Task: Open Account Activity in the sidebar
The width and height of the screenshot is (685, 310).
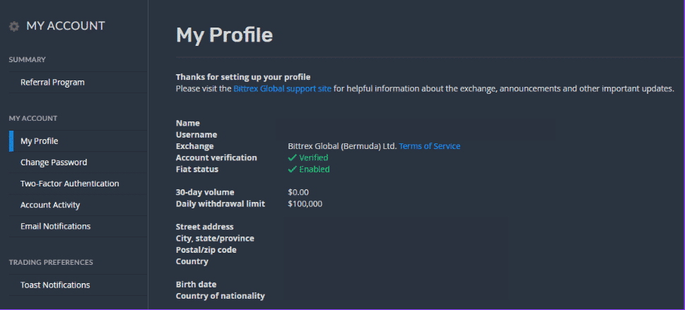Action: click(x=50, y=205)
